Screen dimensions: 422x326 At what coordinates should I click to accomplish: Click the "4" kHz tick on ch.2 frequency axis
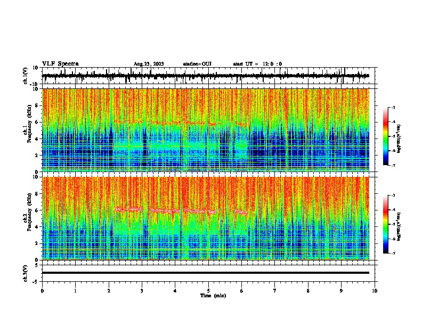click(37, 227)
